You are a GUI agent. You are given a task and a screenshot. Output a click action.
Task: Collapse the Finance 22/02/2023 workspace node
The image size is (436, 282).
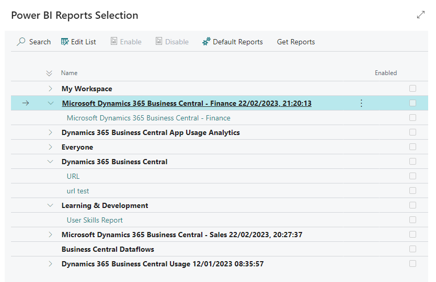pos(50,103)
